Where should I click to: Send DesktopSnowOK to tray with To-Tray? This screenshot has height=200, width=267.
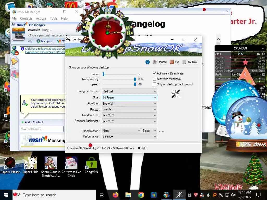click(190, 62)
